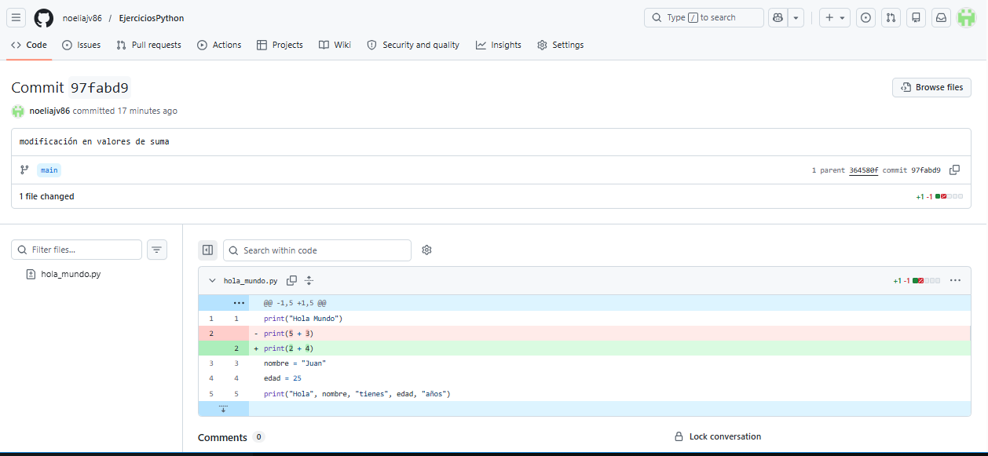Go to GitHub home via Octocat logo
This screenshot has height=456, width=988.
(44, 17)
